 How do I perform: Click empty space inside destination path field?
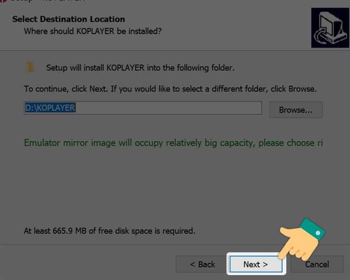pyautogui.click(x=175, y=108)
